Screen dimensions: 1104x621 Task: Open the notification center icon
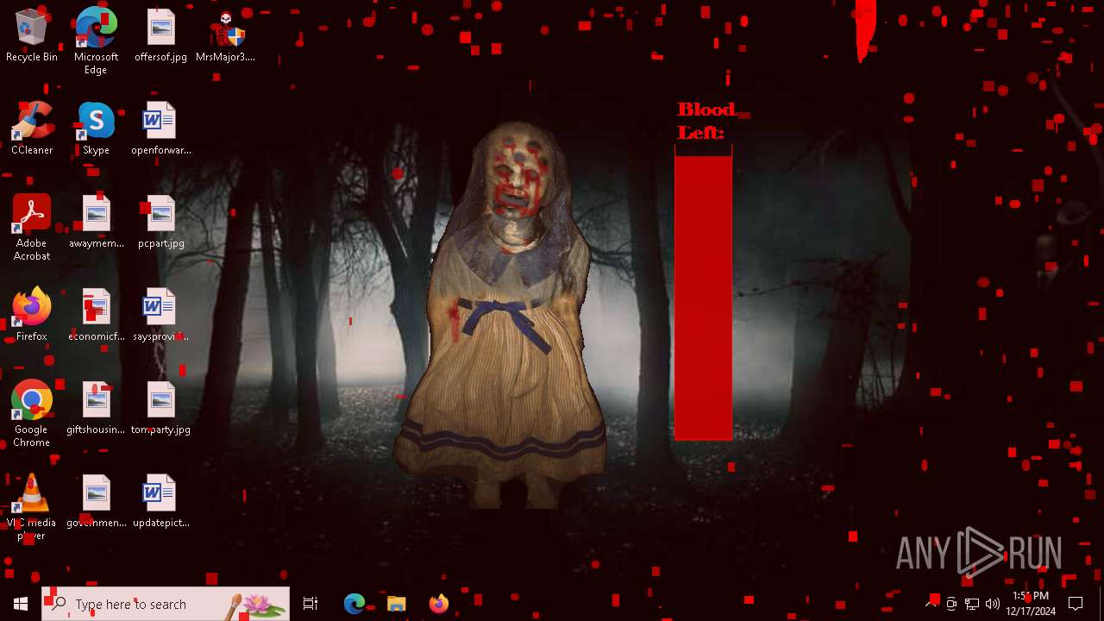click(1076, 604)
